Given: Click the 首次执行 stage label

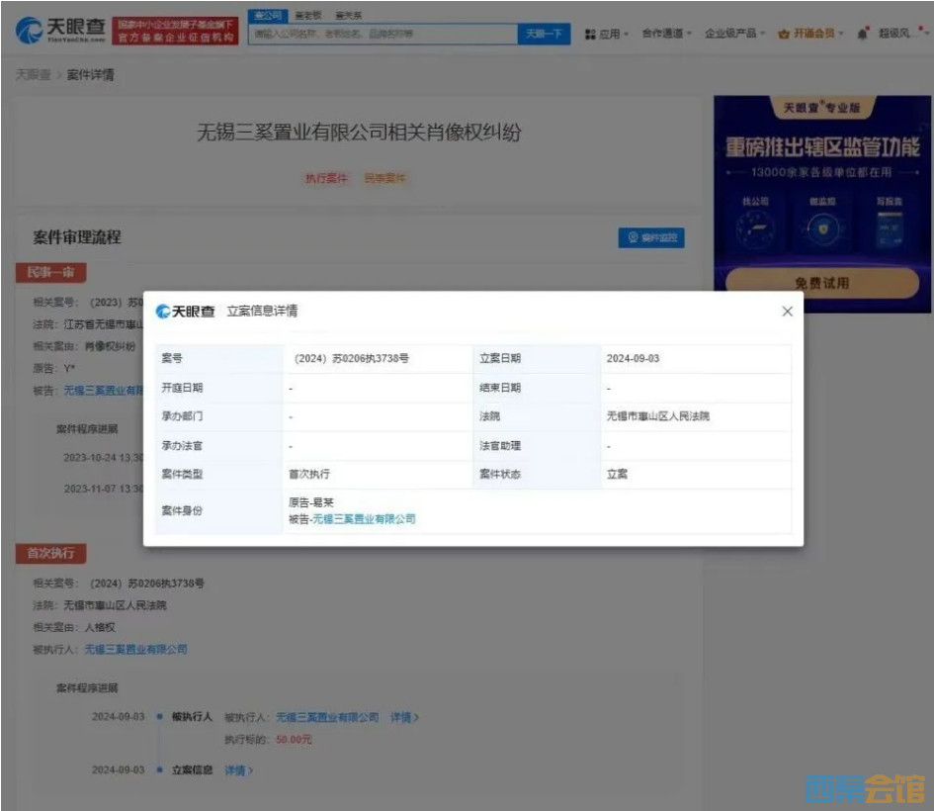Looking at the screenshot, I should pos(51,554).
